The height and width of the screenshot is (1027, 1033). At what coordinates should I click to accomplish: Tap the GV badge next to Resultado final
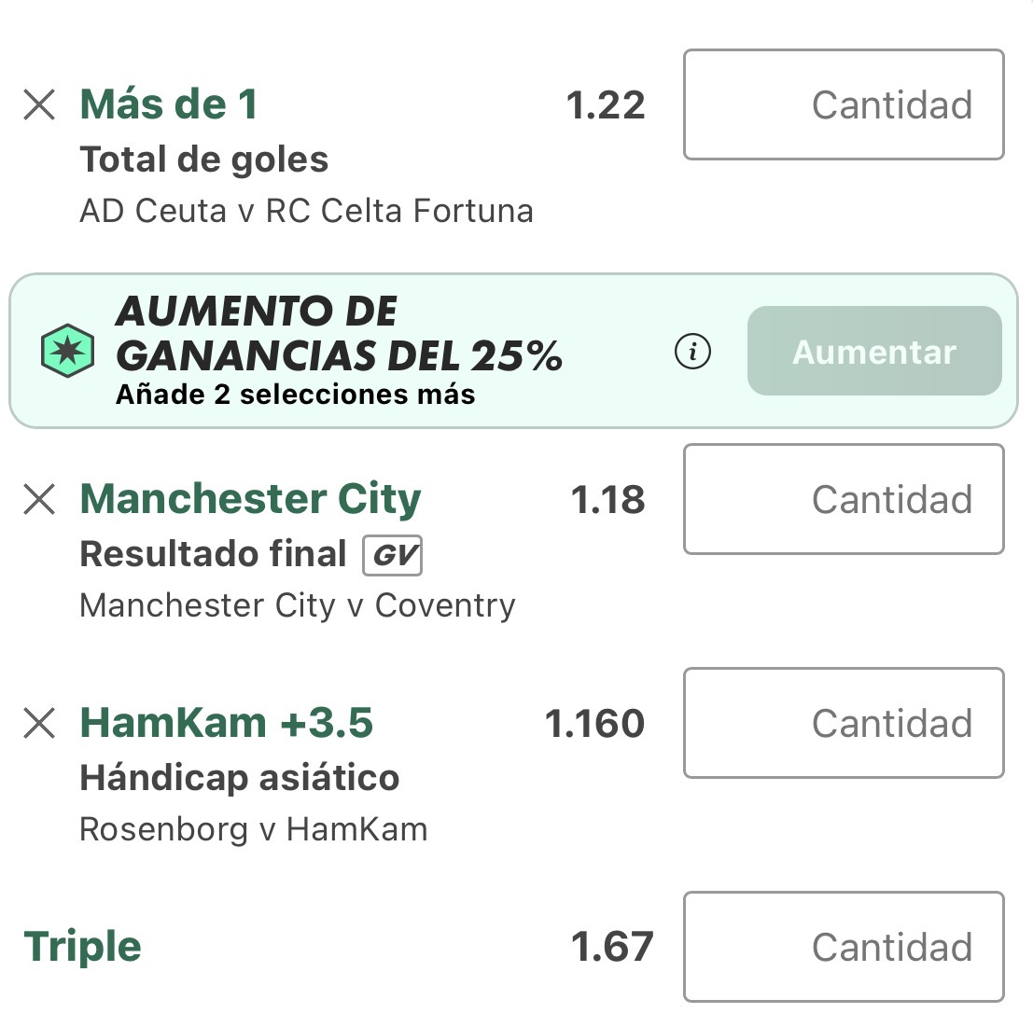pyautogui.click(x=392, y=555)
